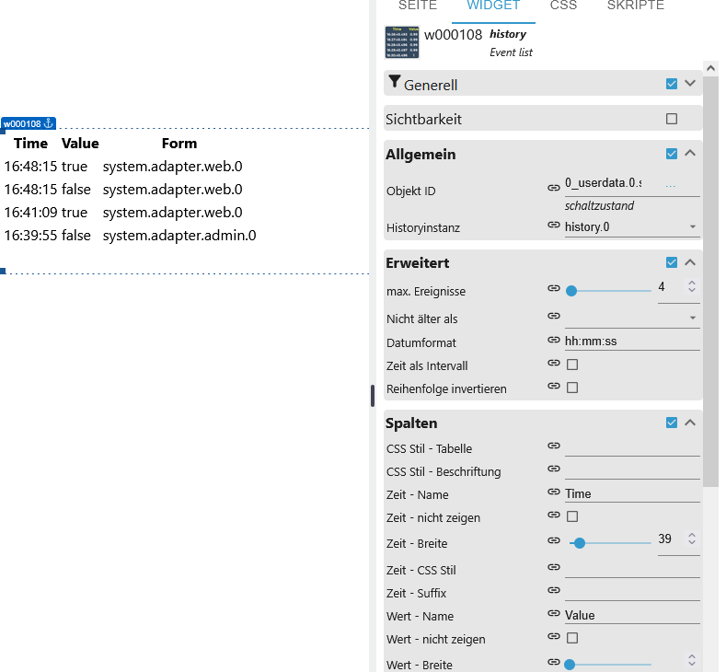
Task: Click the three-dots Objekt ID browse button
Action: coord(670,186)
